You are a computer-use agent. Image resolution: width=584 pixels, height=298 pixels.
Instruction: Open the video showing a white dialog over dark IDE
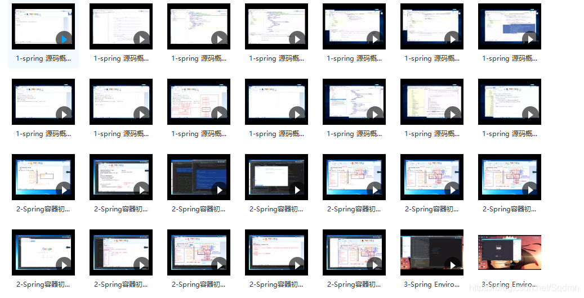277,177
